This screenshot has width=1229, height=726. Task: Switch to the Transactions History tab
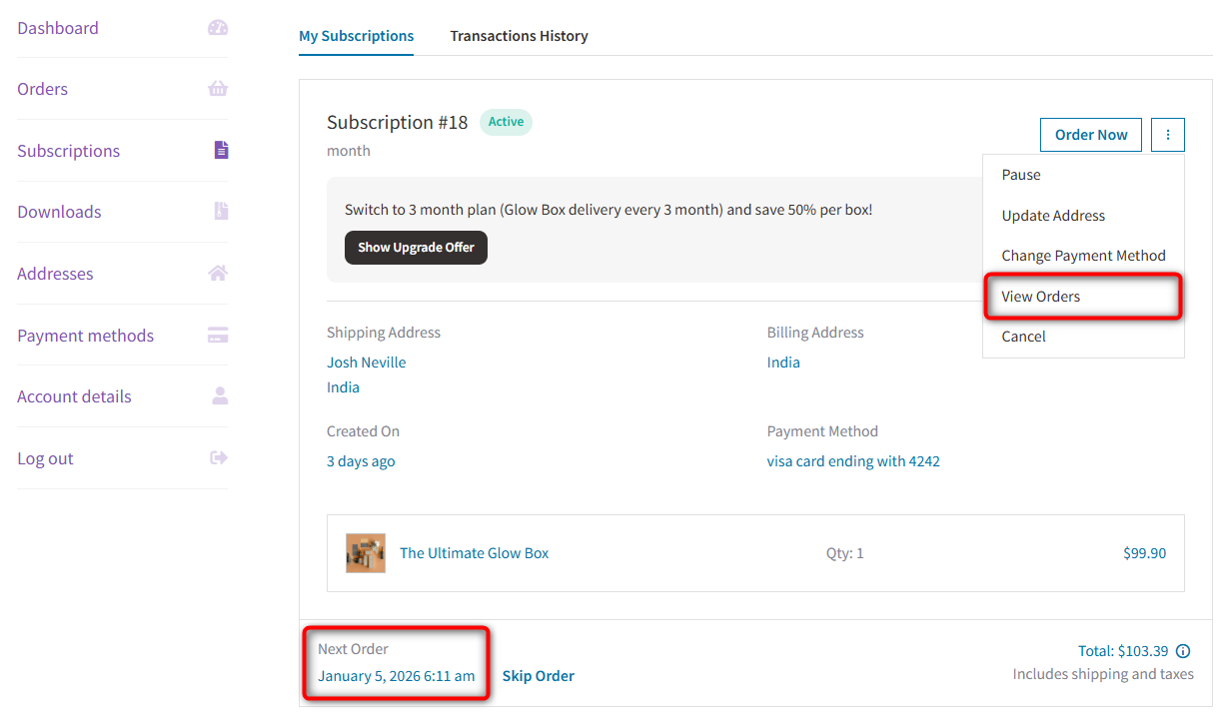[519, 35]
